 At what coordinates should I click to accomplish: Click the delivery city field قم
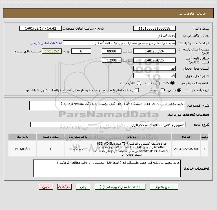pyautogui.click(x=154, y=76)
